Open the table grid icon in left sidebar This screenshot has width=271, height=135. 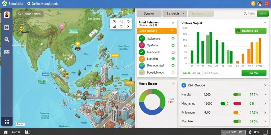(x=7, y=27)
